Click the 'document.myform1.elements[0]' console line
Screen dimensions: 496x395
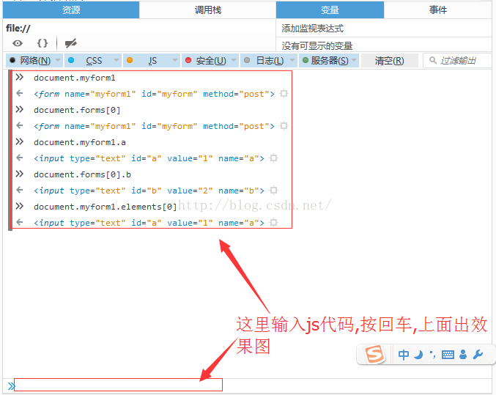pos(106,207)
